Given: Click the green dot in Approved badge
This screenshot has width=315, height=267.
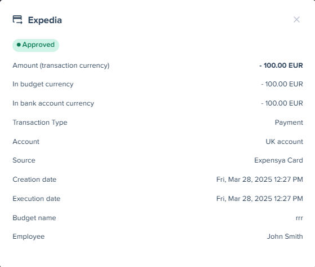Looking at the screenshot, I should (x=19, y=45).
